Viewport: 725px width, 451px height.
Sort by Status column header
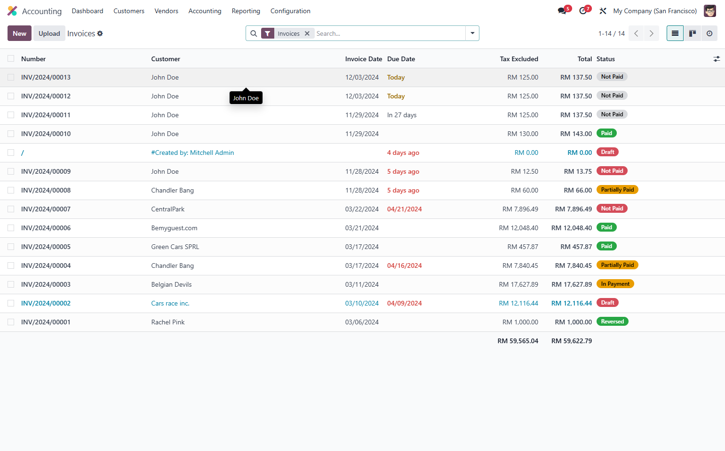tap(605, 59)
